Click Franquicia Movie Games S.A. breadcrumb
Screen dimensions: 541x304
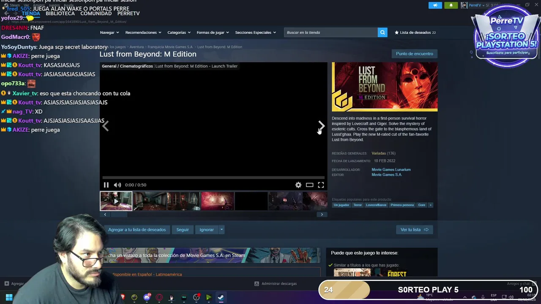tap(170, 47)
